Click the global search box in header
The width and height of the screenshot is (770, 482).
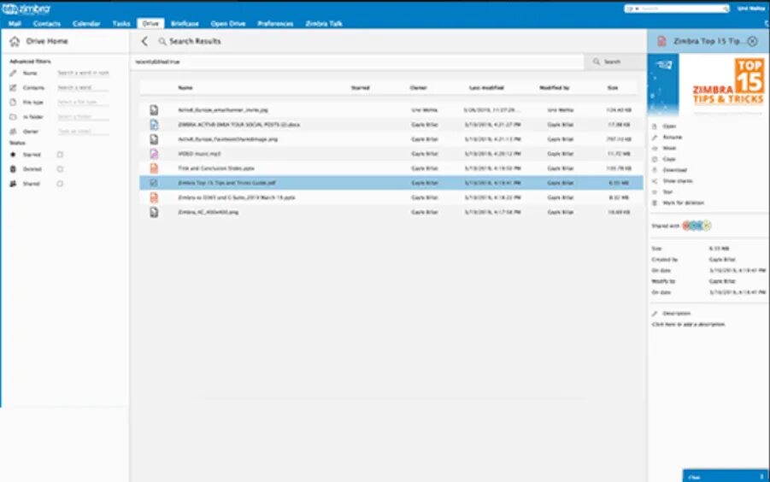pos(684,9)
